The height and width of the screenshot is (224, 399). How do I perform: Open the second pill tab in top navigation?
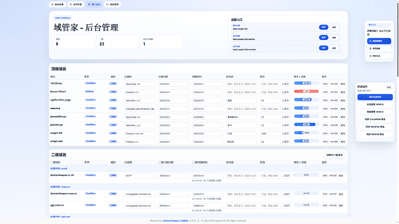coord(76,4)
